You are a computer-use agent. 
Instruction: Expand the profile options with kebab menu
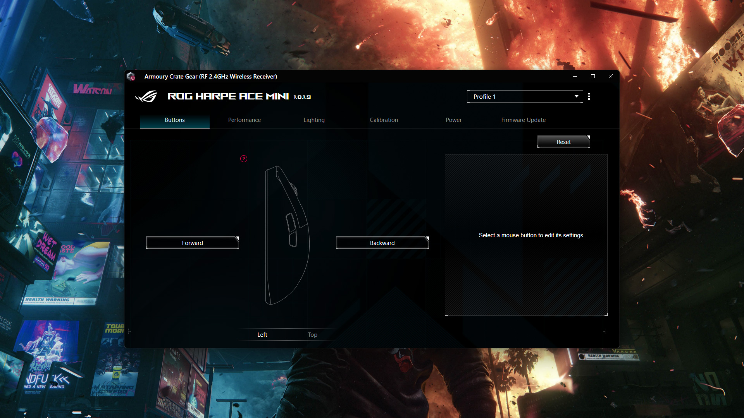[x=589, y=96]
